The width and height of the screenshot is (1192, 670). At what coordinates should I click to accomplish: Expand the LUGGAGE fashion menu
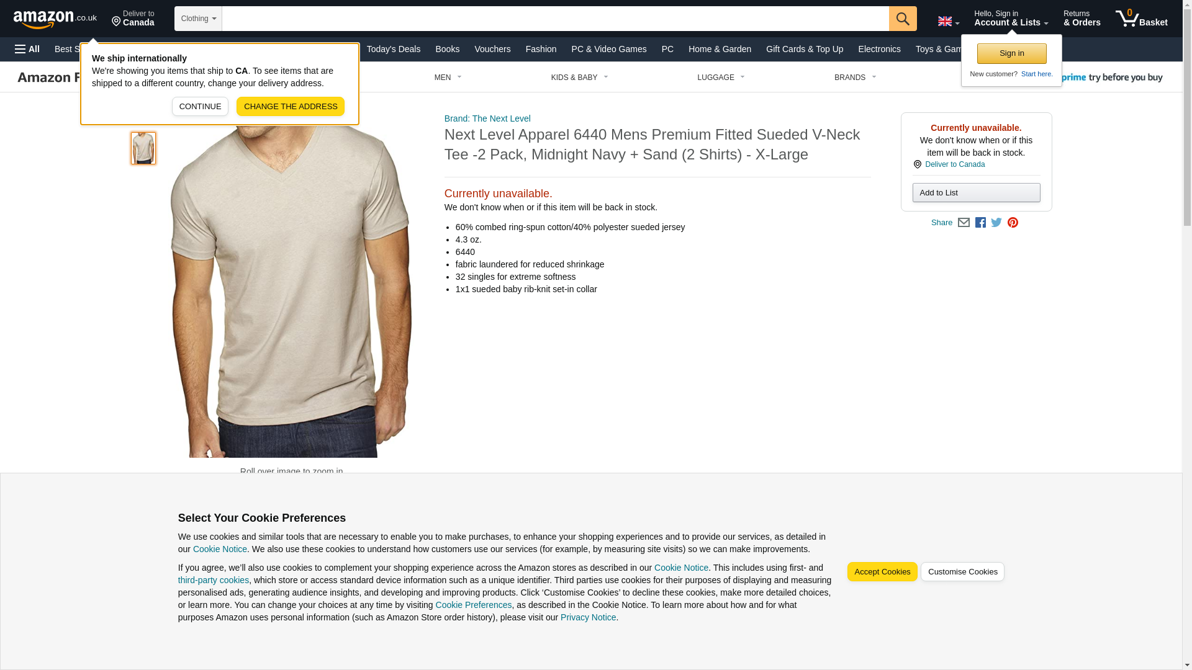coord(721,78)
